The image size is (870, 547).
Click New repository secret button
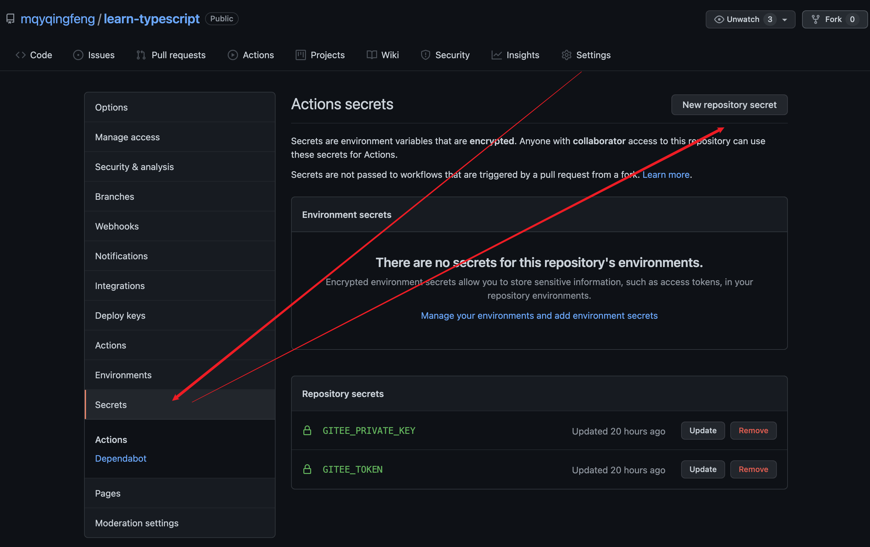(729, 105)
